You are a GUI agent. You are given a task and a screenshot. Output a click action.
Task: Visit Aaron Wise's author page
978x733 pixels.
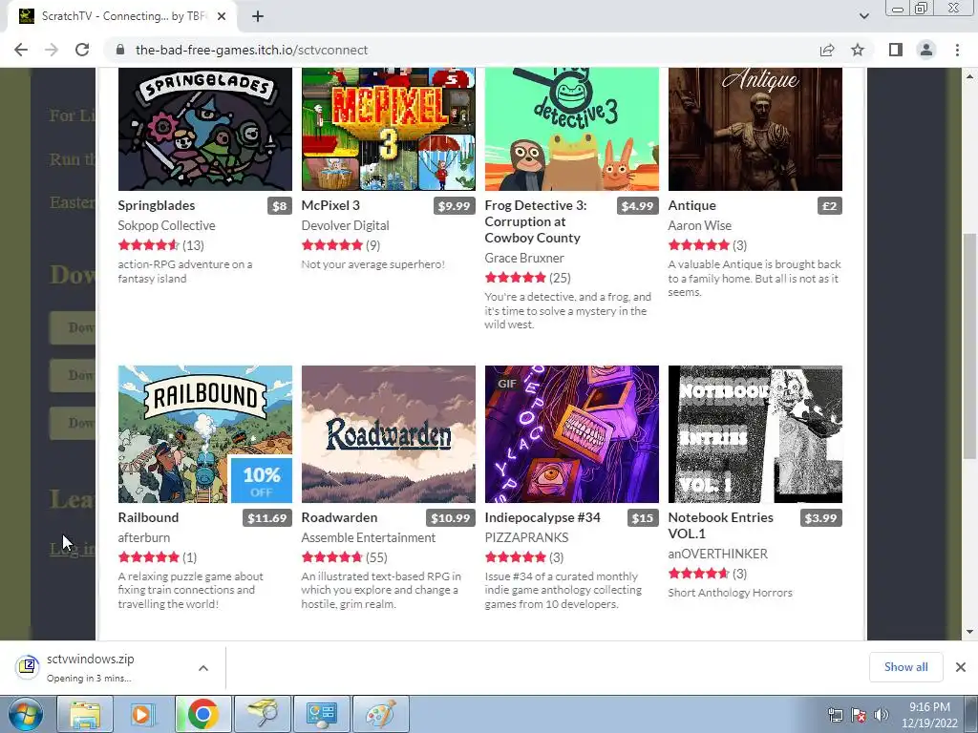700,225
